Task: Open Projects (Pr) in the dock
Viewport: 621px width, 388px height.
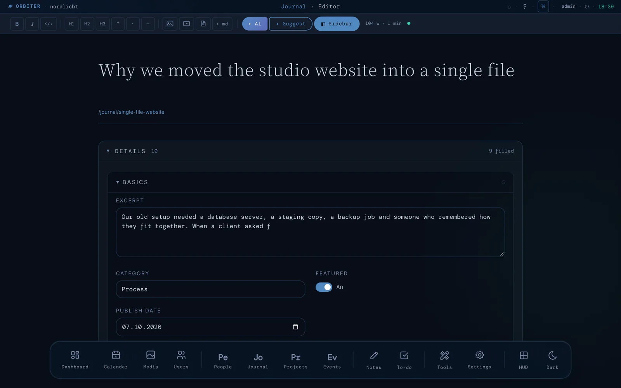Action: (x=295, y=360)
